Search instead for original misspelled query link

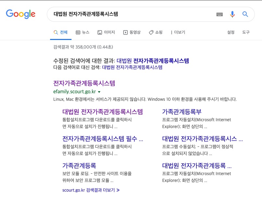click(132, 68)
